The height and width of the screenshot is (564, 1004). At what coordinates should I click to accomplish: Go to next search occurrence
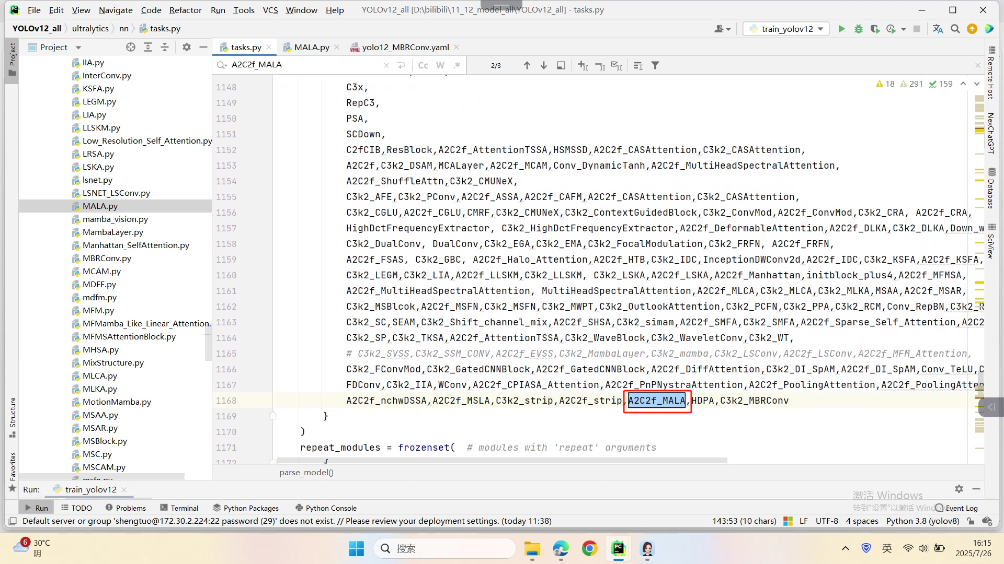[544, 65]
